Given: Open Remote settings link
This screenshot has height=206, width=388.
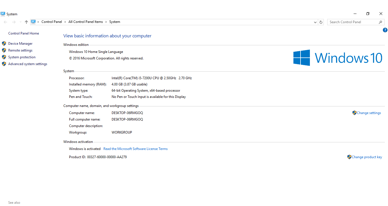Looking at the screenshot, I should point(20,50).
